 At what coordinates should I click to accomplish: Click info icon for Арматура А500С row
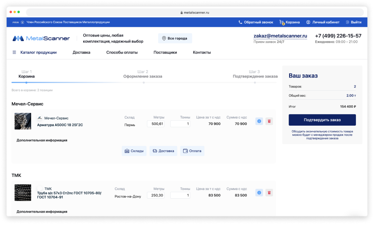coord(259,121)
